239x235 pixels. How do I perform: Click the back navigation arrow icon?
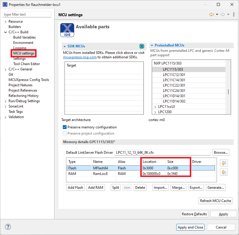211,15
